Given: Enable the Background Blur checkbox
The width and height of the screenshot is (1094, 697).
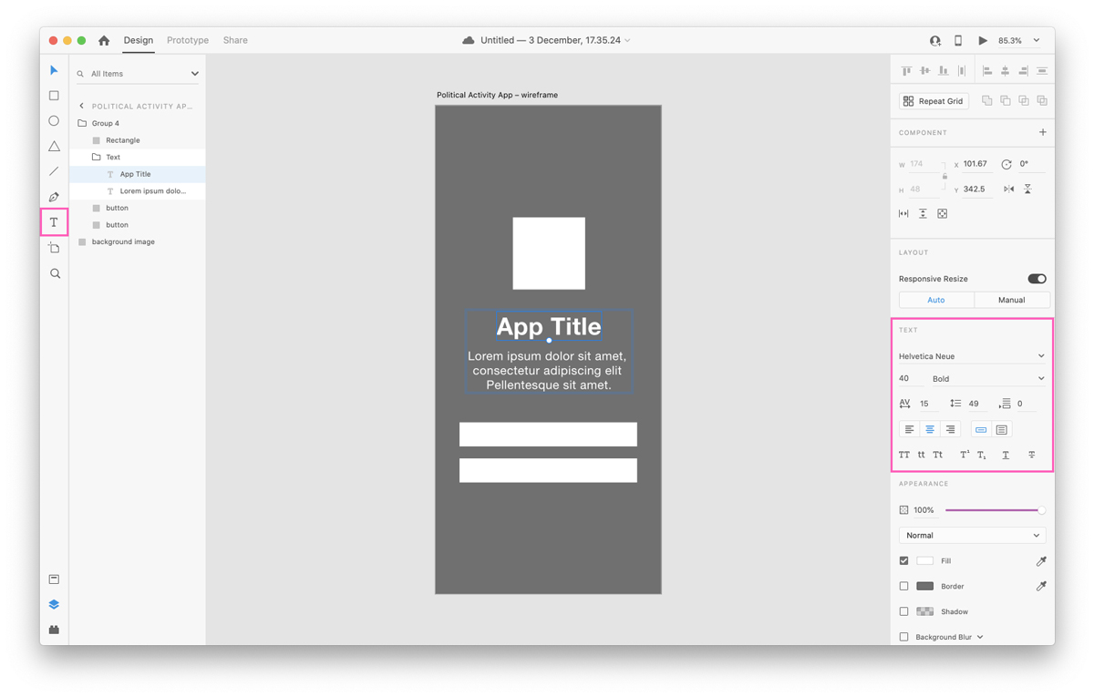Looking at the screenshot, I should click(903, 638).
